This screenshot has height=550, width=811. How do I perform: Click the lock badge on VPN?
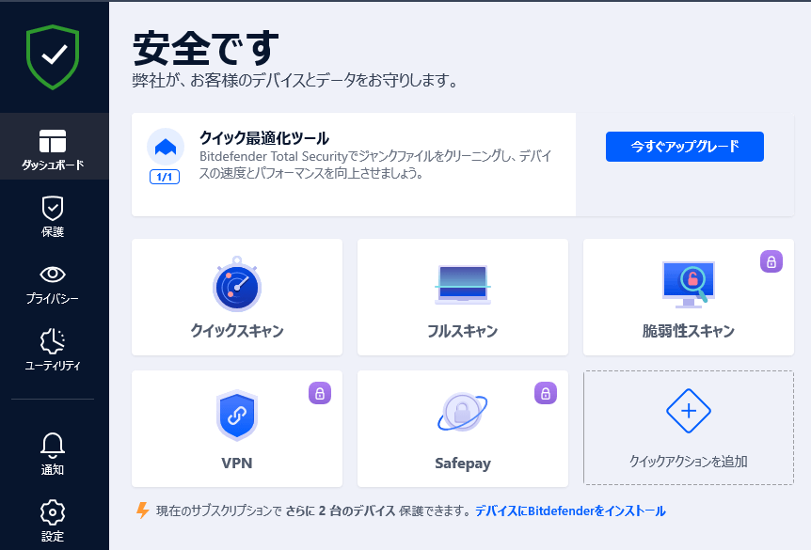(x=319, y=393)
